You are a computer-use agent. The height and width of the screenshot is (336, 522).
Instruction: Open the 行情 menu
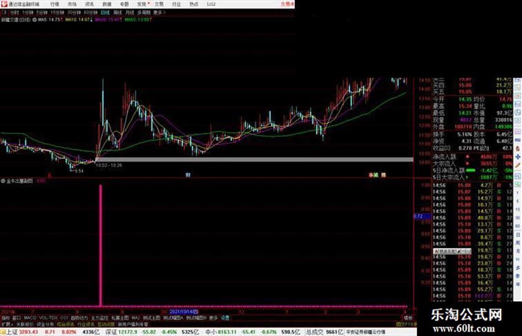click(55, 4)
